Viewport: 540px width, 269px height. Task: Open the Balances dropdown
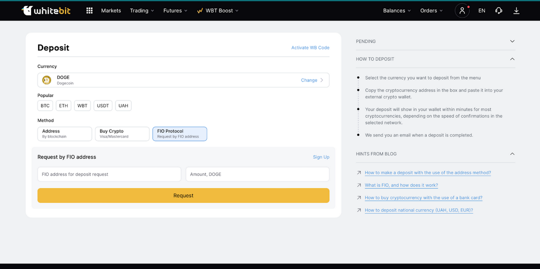click(396, 10)
